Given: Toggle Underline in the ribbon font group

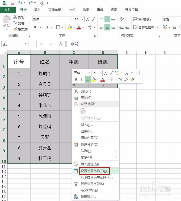Looking at the screenshot, I should [x=47, y=27].
